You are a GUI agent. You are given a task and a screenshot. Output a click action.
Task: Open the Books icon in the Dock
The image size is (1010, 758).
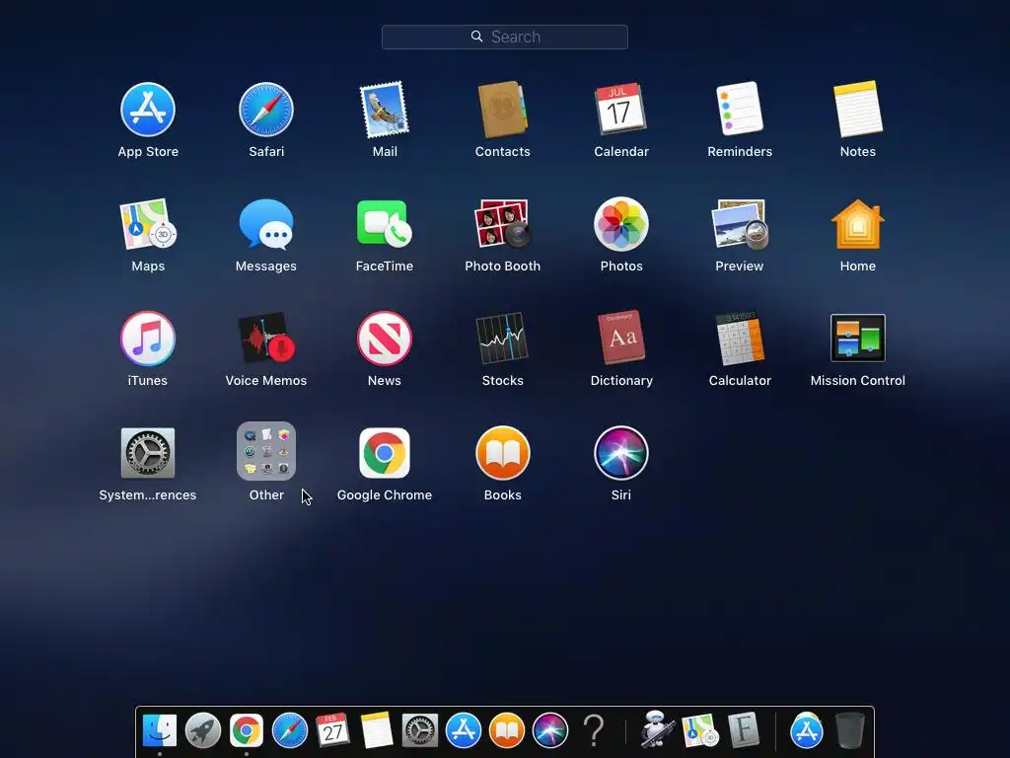(507, 730)
